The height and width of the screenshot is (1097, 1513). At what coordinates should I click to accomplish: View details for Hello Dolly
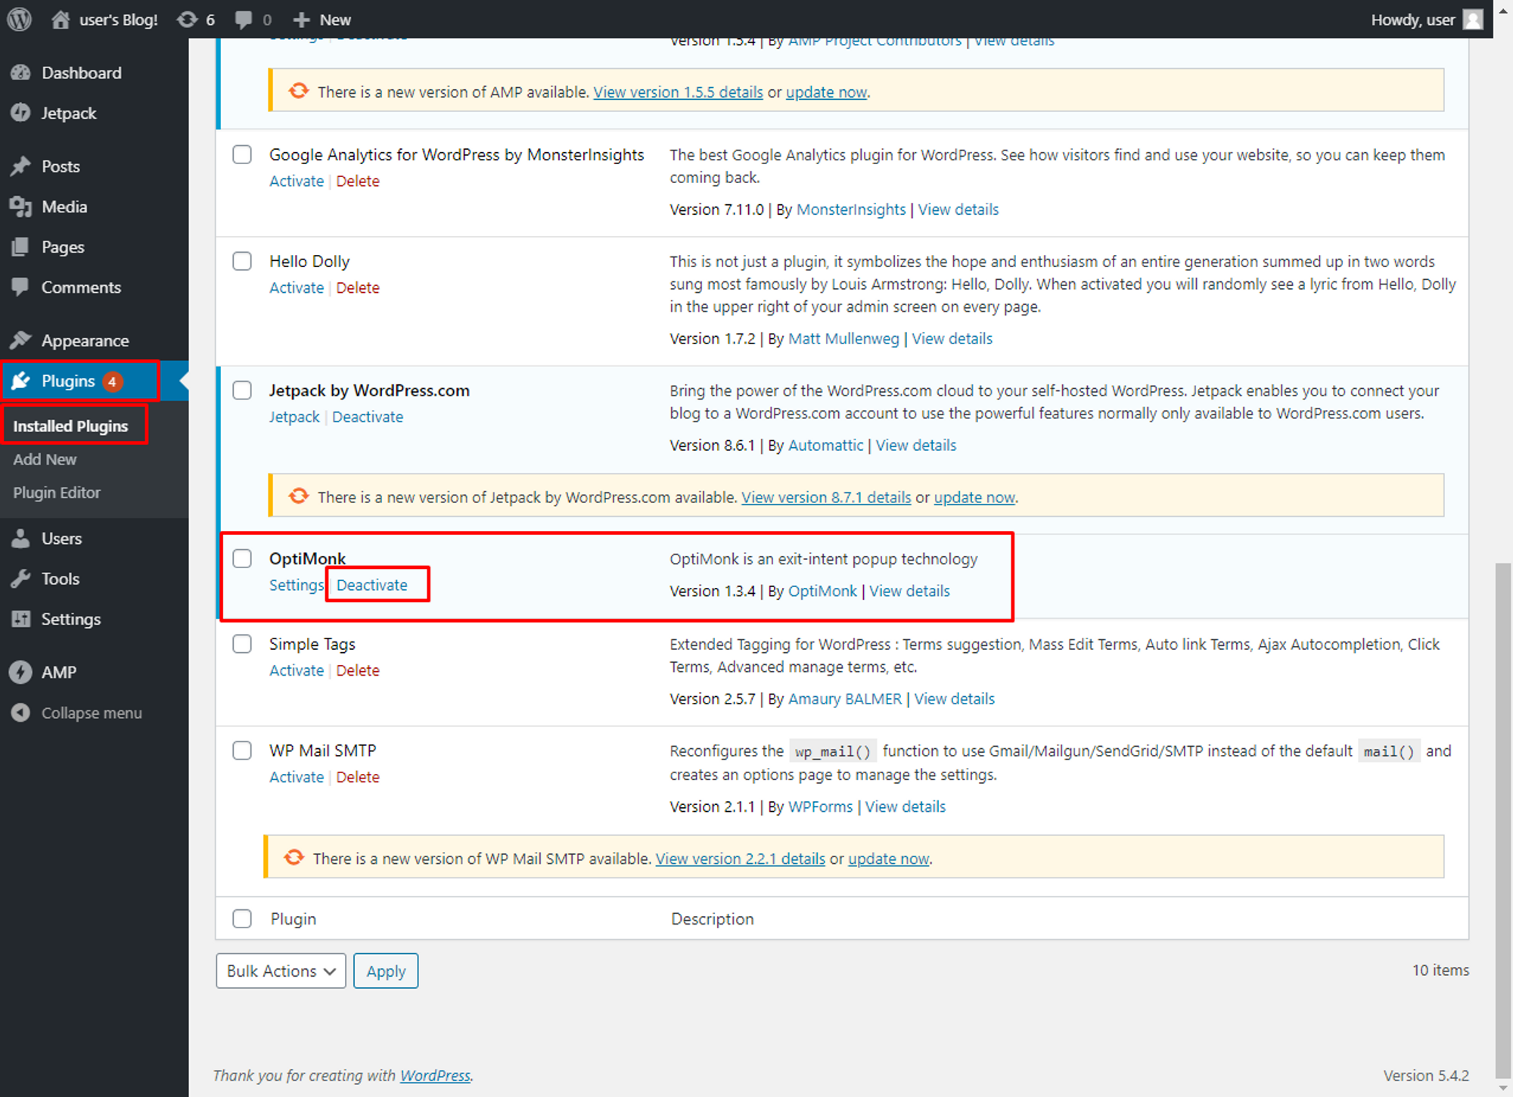tap(952, 339)
